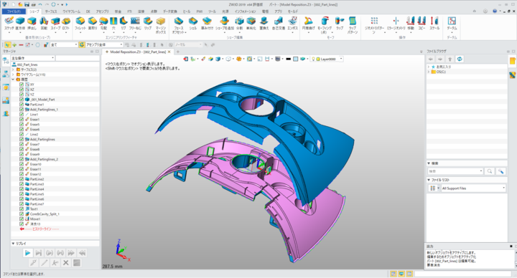Click the replay Play button
Viewport: 517px width, 278px height.
(28, 253)
